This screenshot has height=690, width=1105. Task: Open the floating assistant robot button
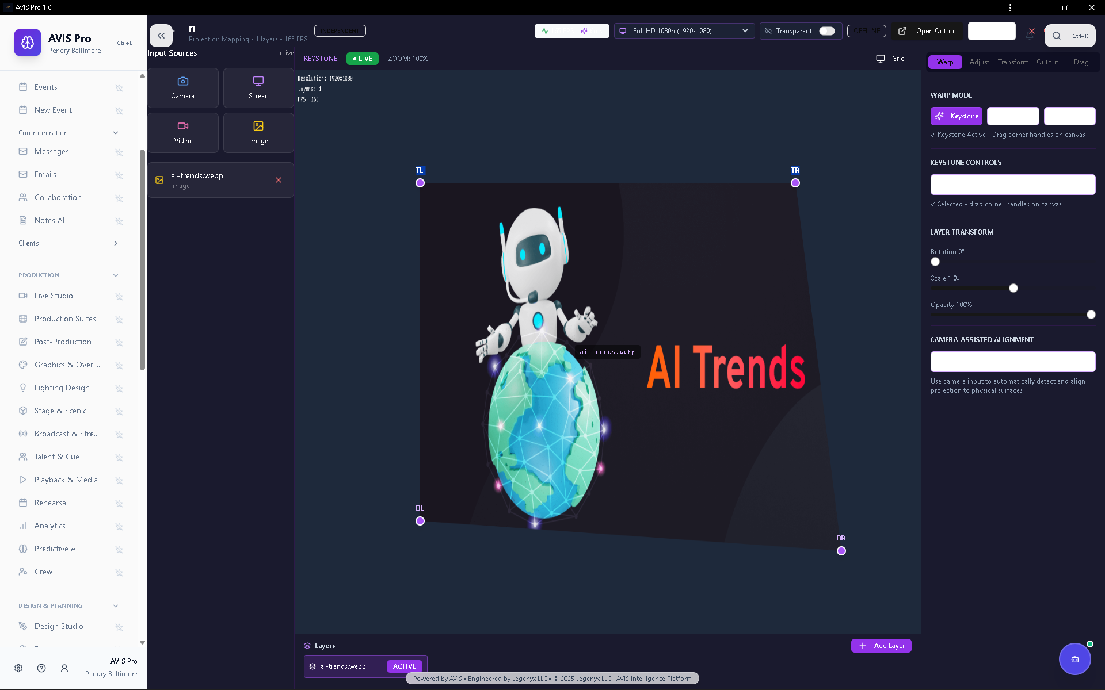1074,659
